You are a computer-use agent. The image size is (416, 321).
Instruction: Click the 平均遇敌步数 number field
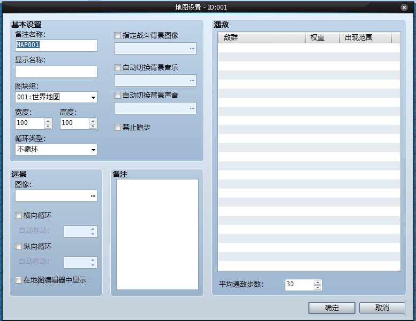299,285
